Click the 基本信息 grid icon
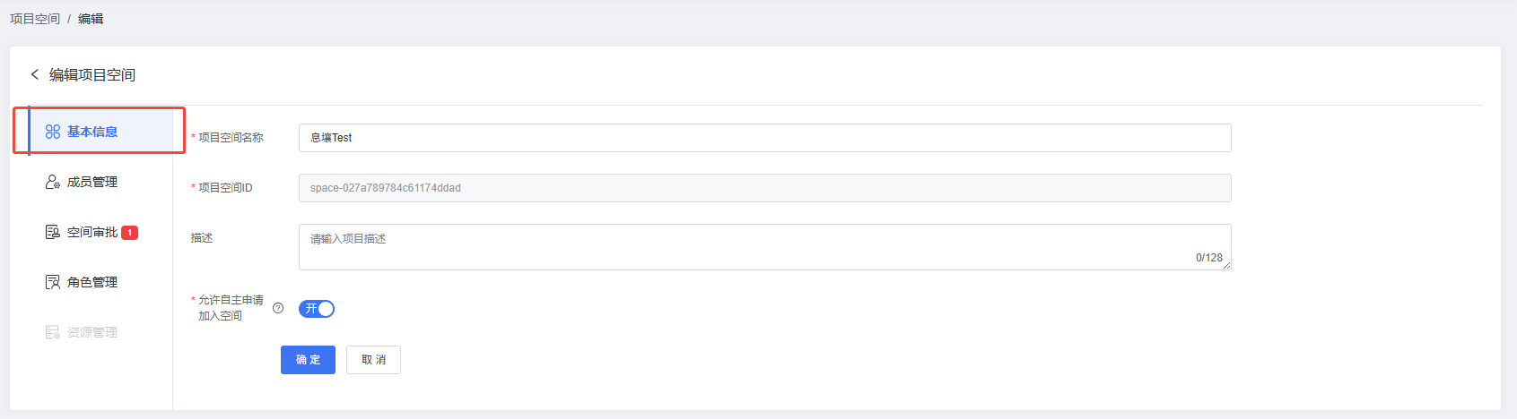This screenshot has height=419, width=1517. 53,132
